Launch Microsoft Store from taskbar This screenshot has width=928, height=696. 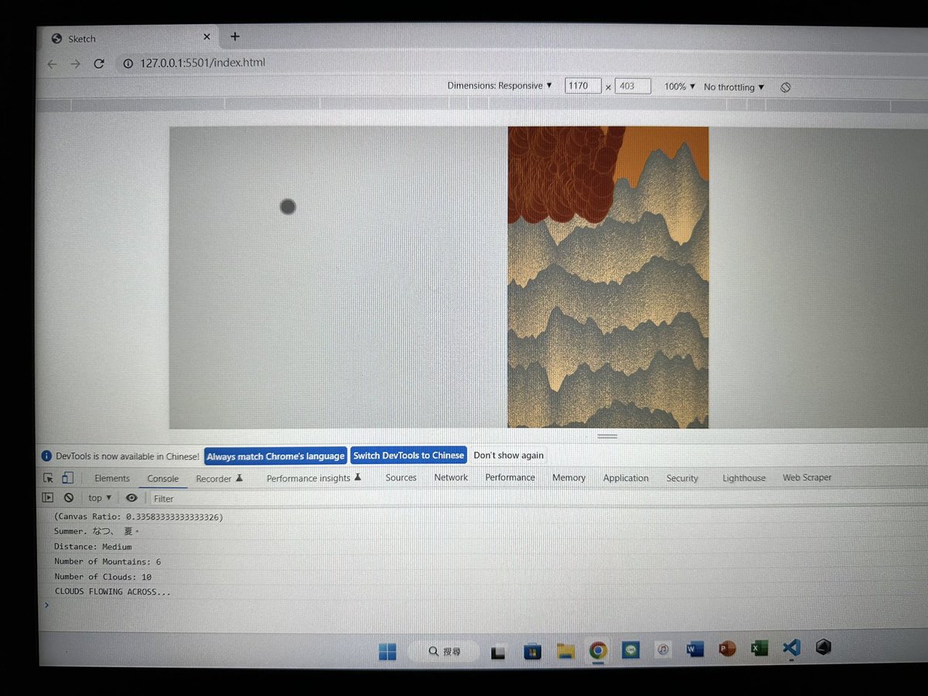(532, 651)
